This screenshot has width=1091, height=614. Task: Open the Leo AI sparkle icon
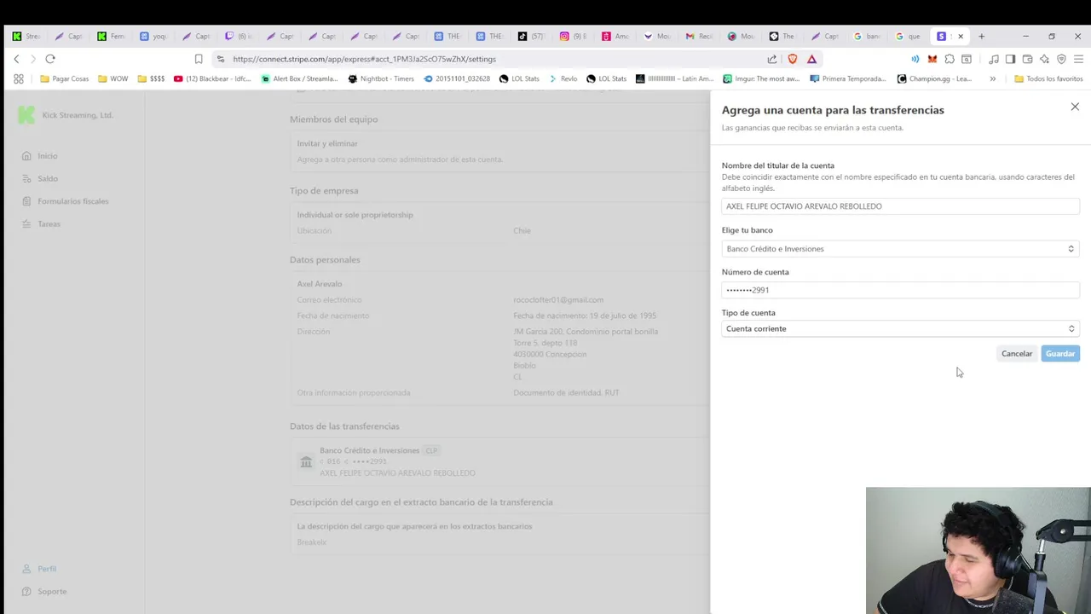point(1044,59)
